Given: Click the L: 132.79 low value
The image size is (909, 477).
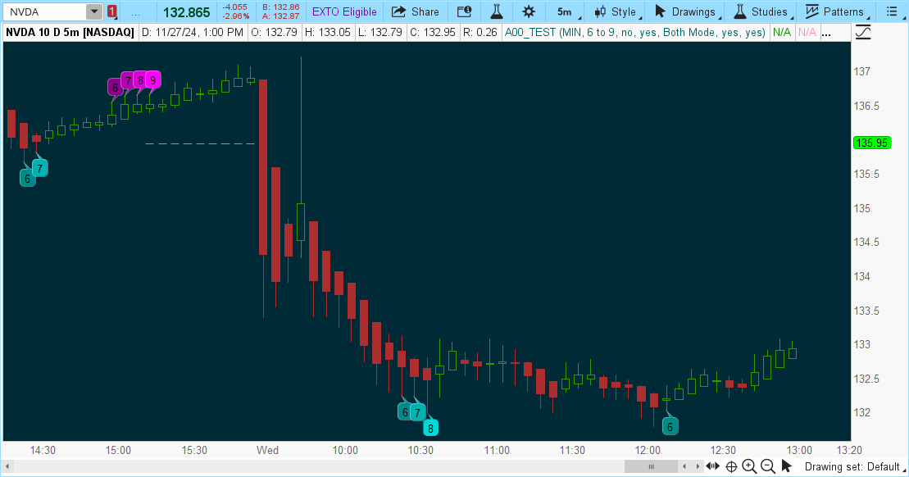Looking at the screenshot, I should [x=380, y=33].
